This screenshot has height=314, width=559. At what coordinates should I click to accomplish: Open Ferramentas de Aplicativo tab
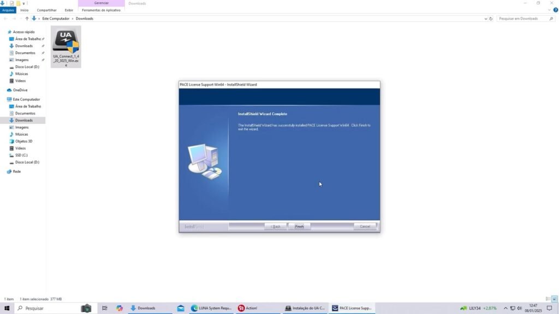pos(101,10)
